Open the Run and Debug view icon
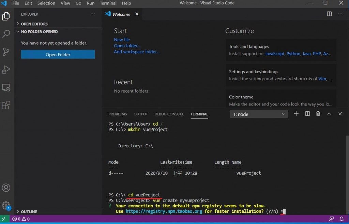Image resolution: width=349 pixels, height=224 pixels. pyautogui.click(x=6, y=69)
